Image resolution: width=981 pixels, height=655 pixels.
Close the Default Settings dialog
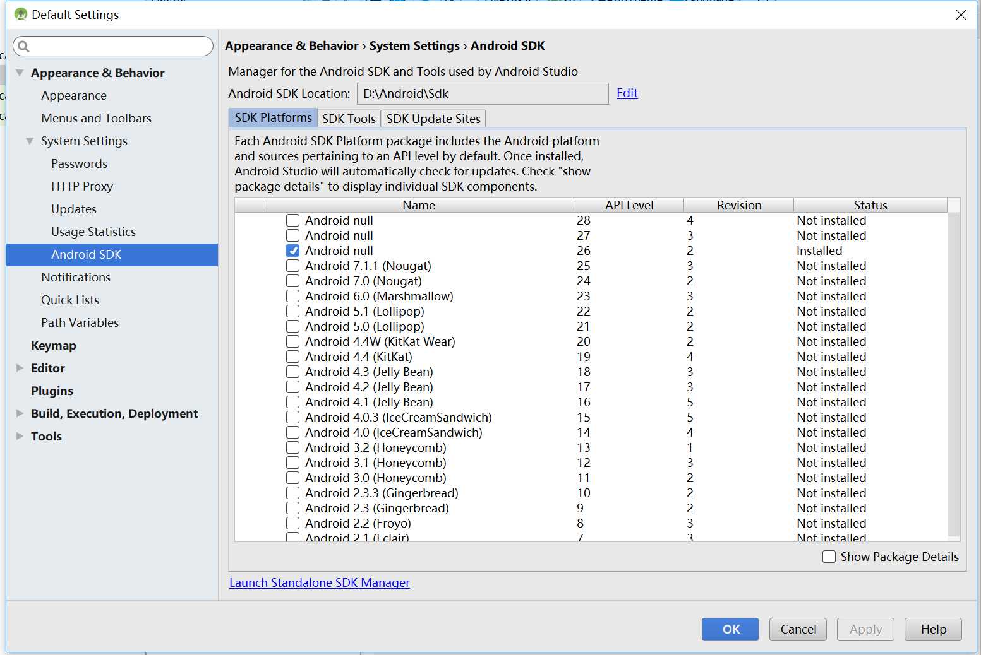[x=961, y=15]
